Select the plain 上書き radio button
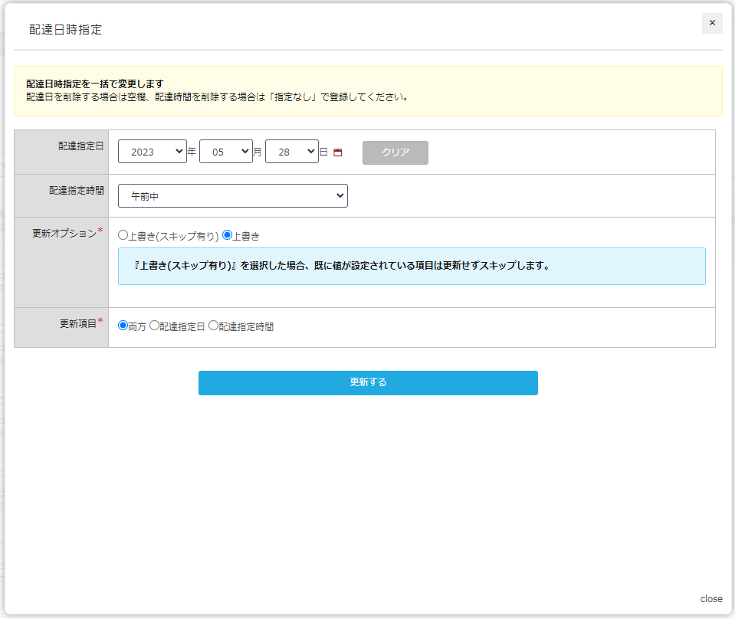This screenshot has height=619, width=735. (227, 235)
